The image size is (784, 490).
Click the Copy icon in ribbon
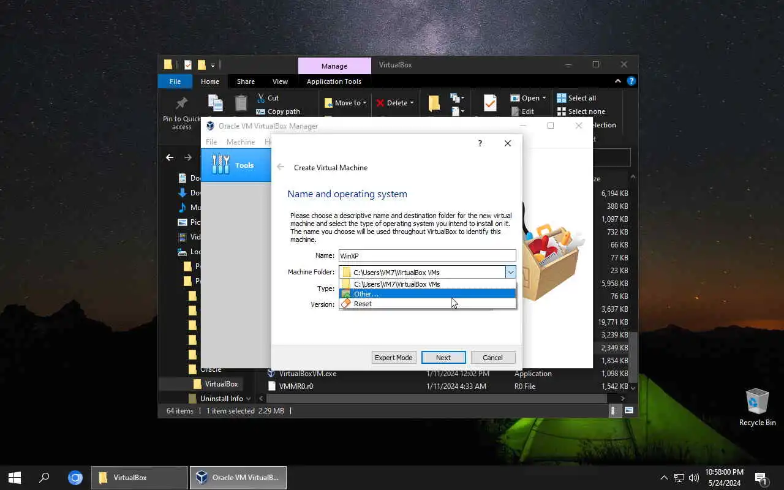pyautogui.click(x=215, y=103)
